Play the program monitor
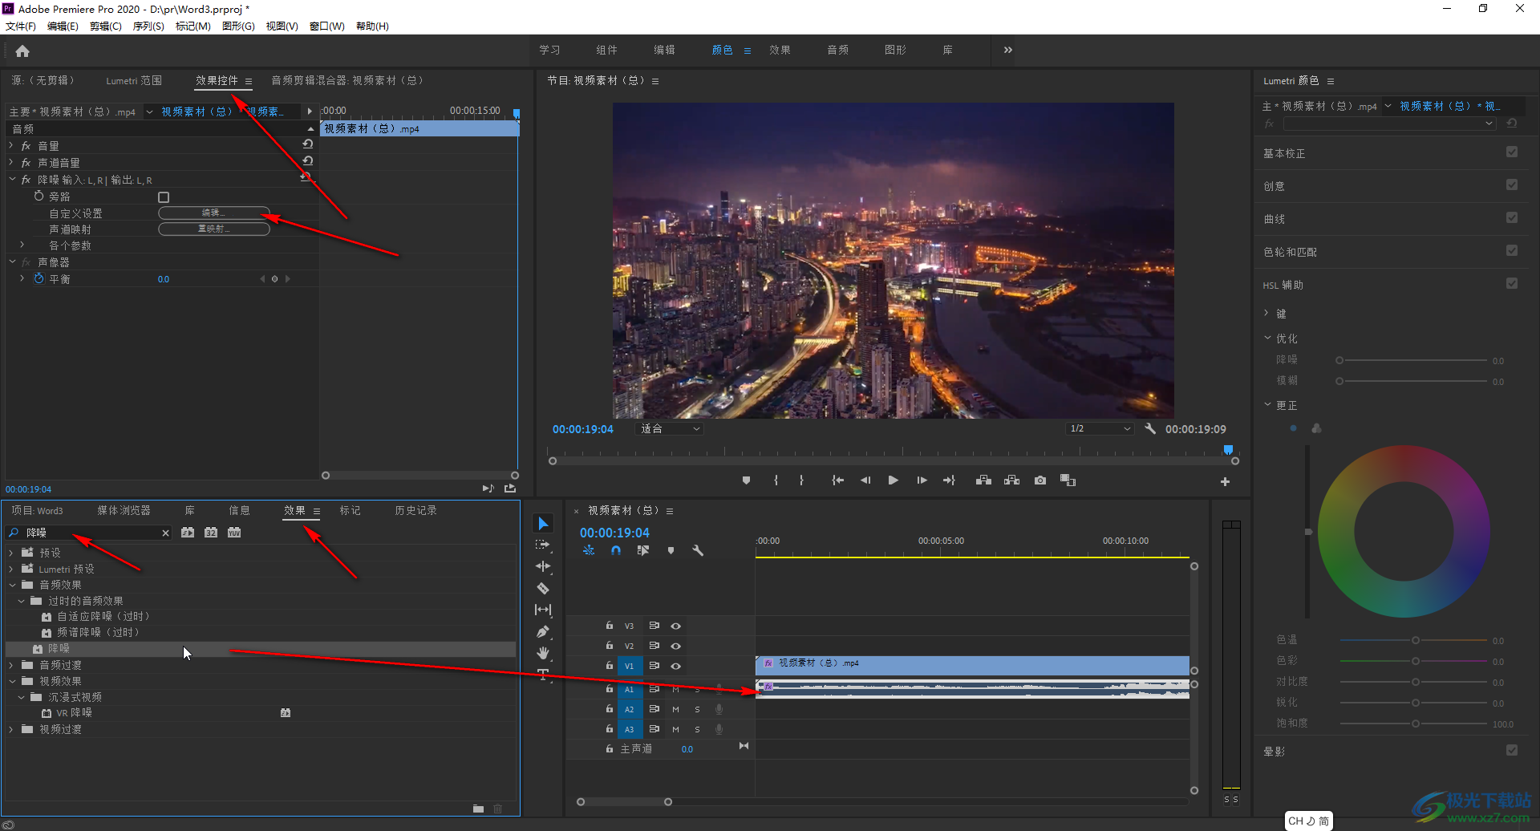The height and width of the screenshot is (831, 1540). (893, 480)
